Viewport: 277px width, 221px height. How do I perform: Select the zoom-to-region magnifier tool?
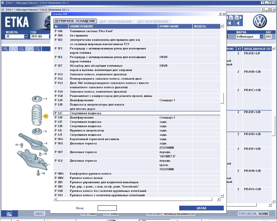coord(22,49)
